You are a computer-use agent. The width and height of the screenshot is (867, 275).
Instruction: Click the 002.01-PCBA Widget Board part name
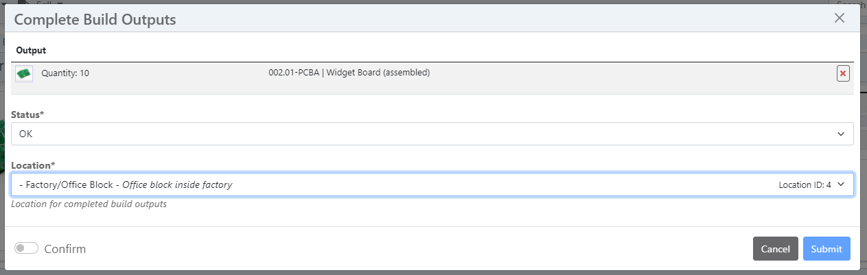click(x=349, y=73)
